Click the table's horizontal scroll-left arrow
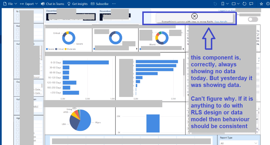 (x=189, y=133)
